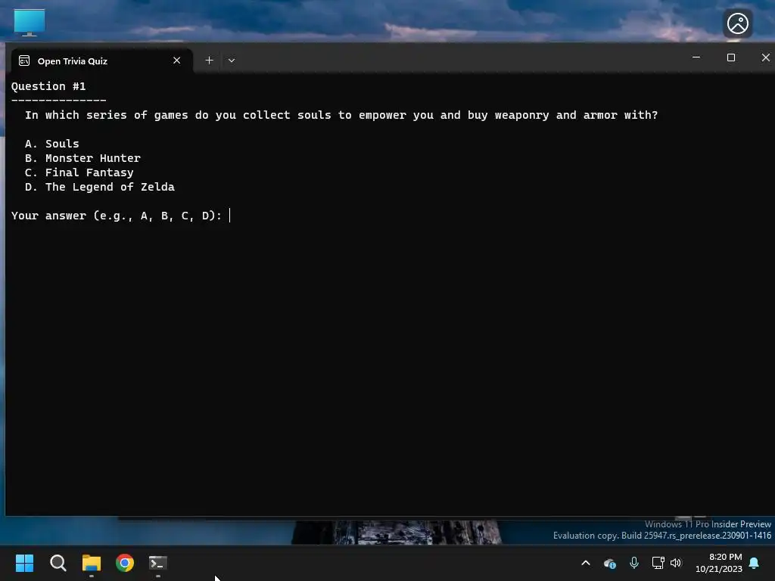Open a new terminal tab
This screenshot has width=775, height=581.
point(209,61)
